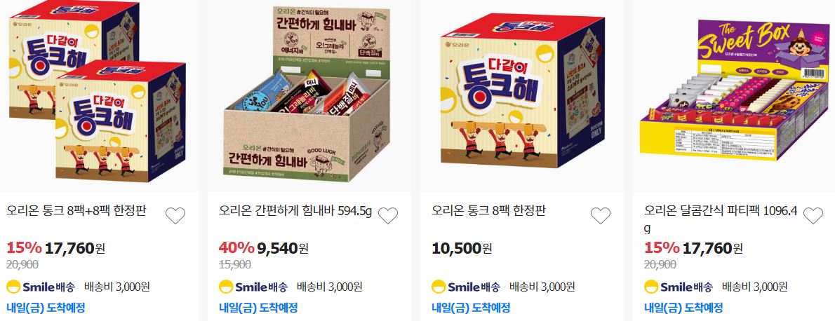835x321 pixels.
Task: Favorite the 오리온 통크 8팩 한정판 item
Action: [601, 216]
